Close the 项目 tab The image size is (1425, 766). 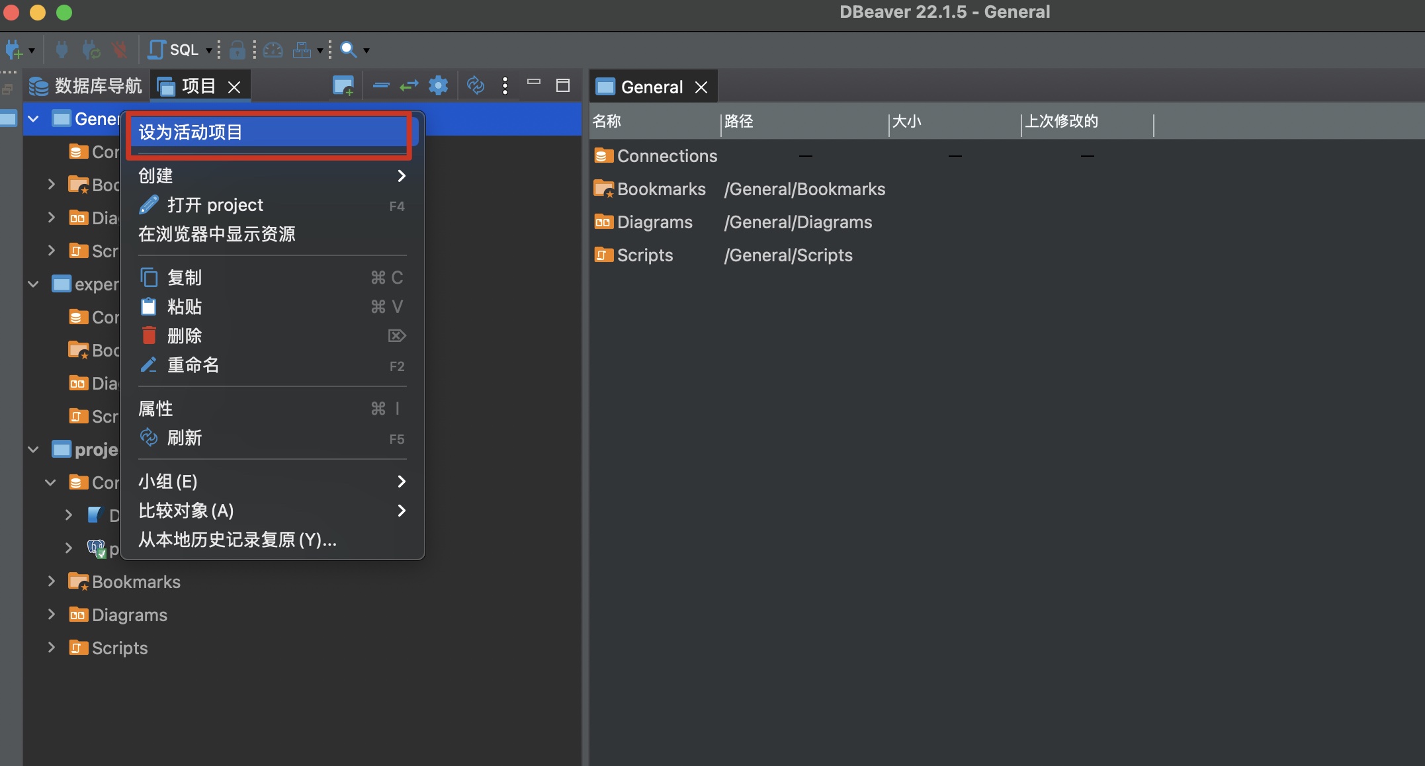click(x=234, y=87)
